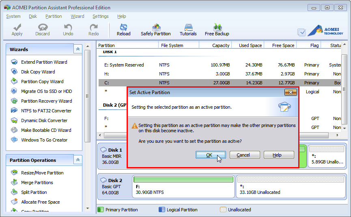Select the 33.10GB Unallocated block
Viewport: 351px width, 217px height.
click(291, 187)
